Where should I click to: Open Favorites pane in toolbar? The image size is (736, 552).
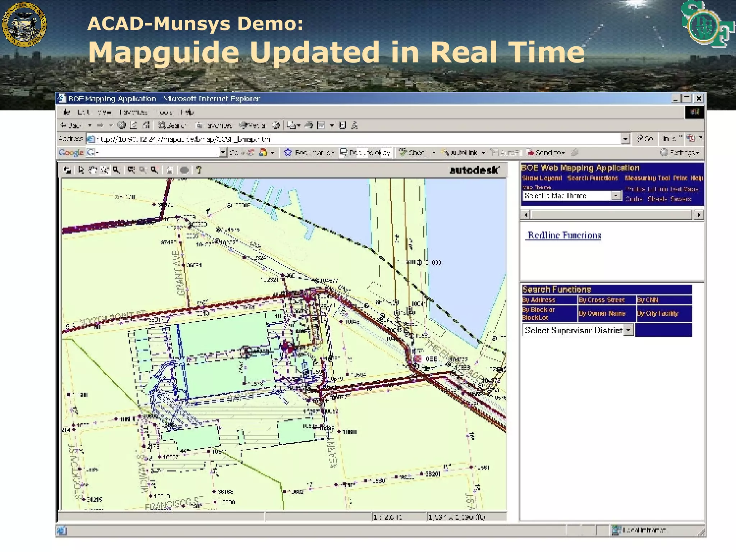pyautogui.click(x=213, y=125)
